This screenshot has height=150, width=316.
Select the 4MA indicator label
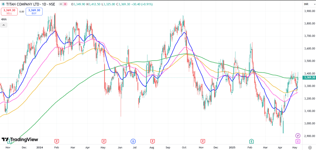3,19
